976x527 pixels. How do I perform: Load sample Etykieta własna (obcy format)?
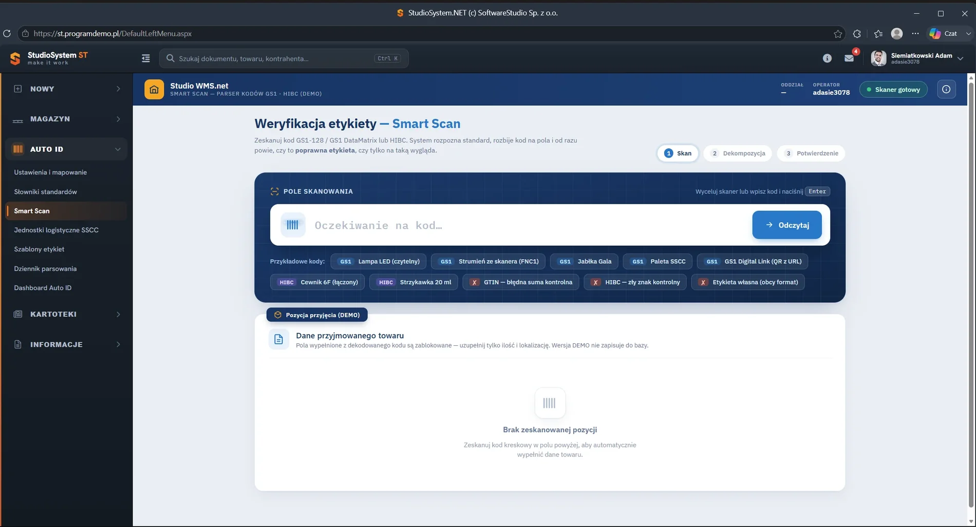[748, 282]
